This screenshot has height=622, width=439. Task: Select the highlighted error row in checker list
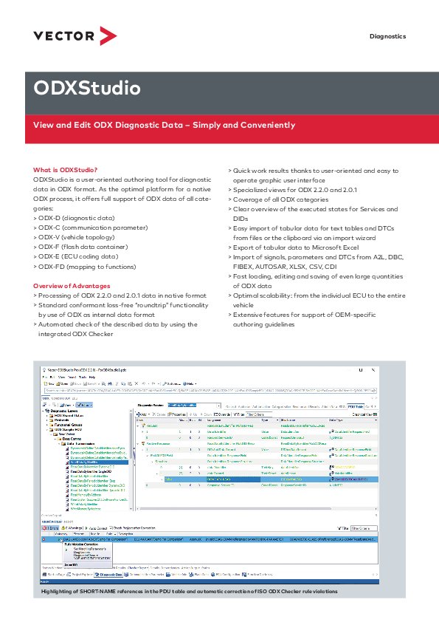pyautogui.click(x=210, y=539)
